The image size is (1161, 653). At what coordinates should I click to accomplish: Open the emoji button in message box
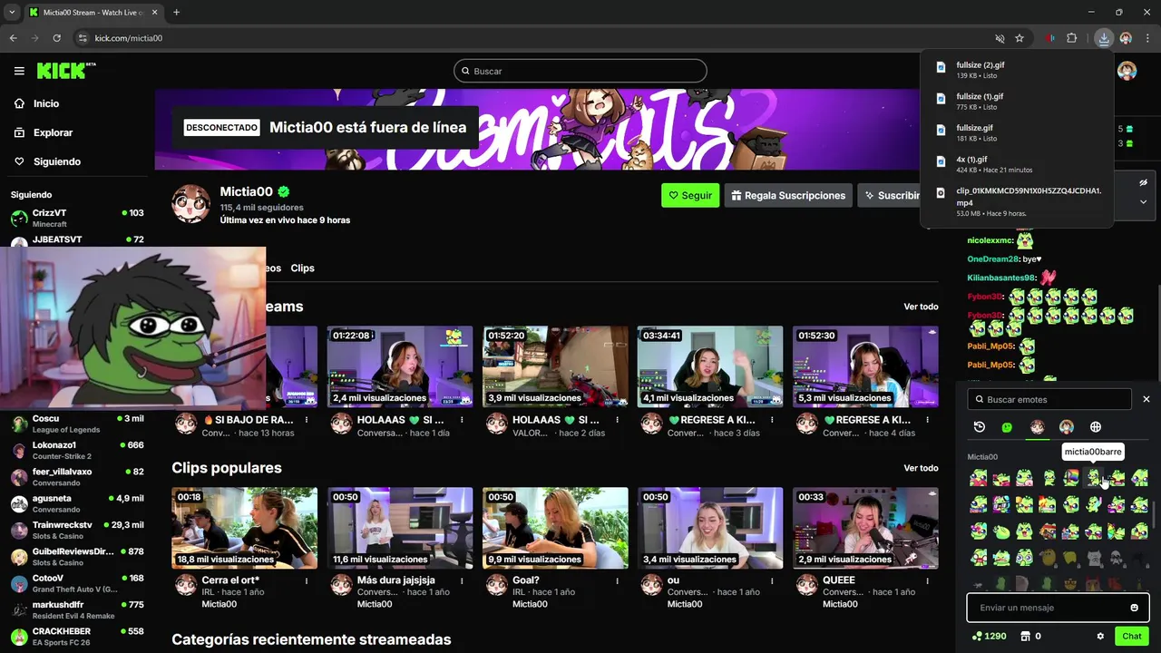coord(1134,608)
